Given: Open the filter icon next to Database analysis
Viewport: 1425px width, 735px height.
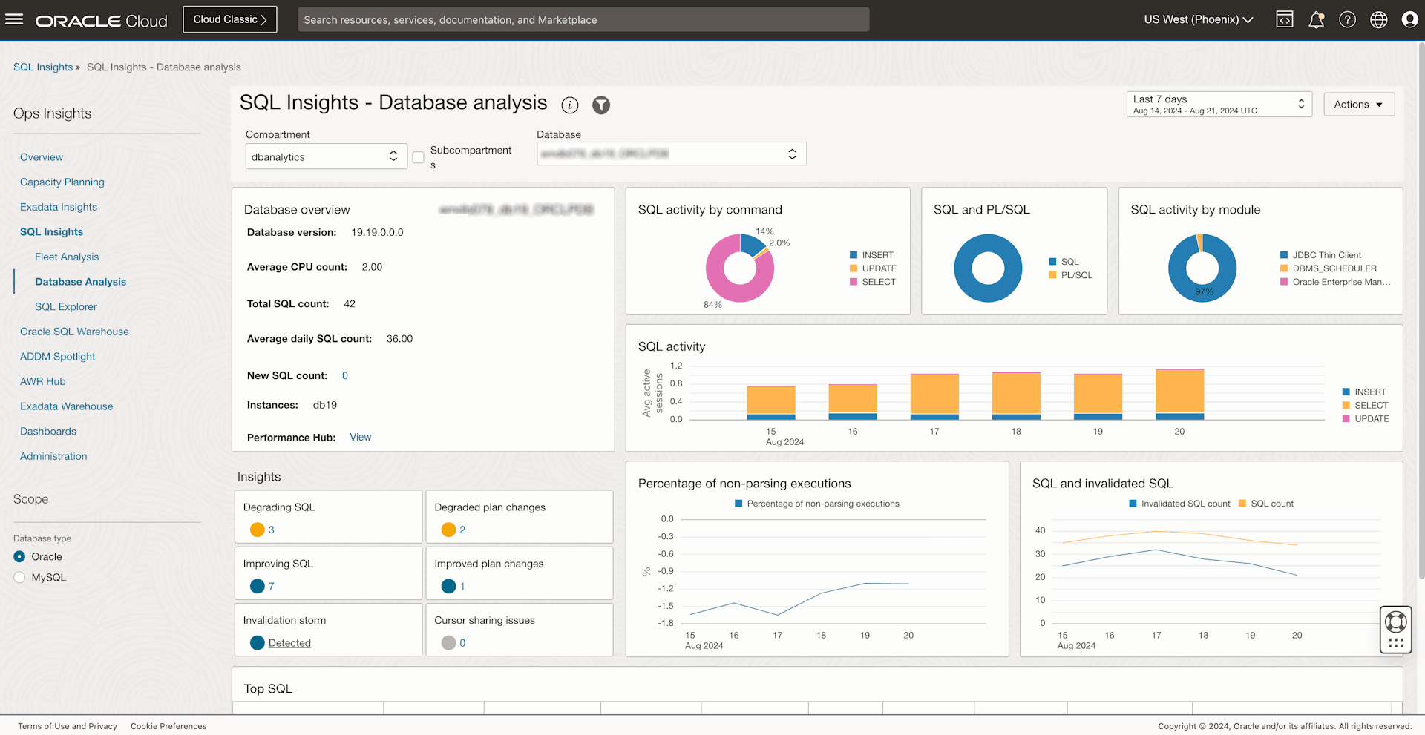Looking at the screenshot, I should [x=600, y=105].
